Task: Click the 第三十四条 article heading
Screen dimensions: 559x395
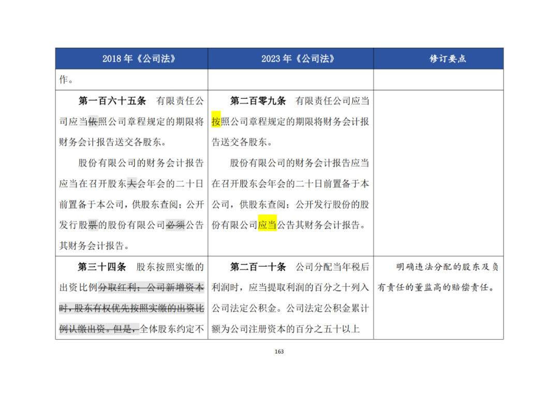Action: tap(102, 267)
